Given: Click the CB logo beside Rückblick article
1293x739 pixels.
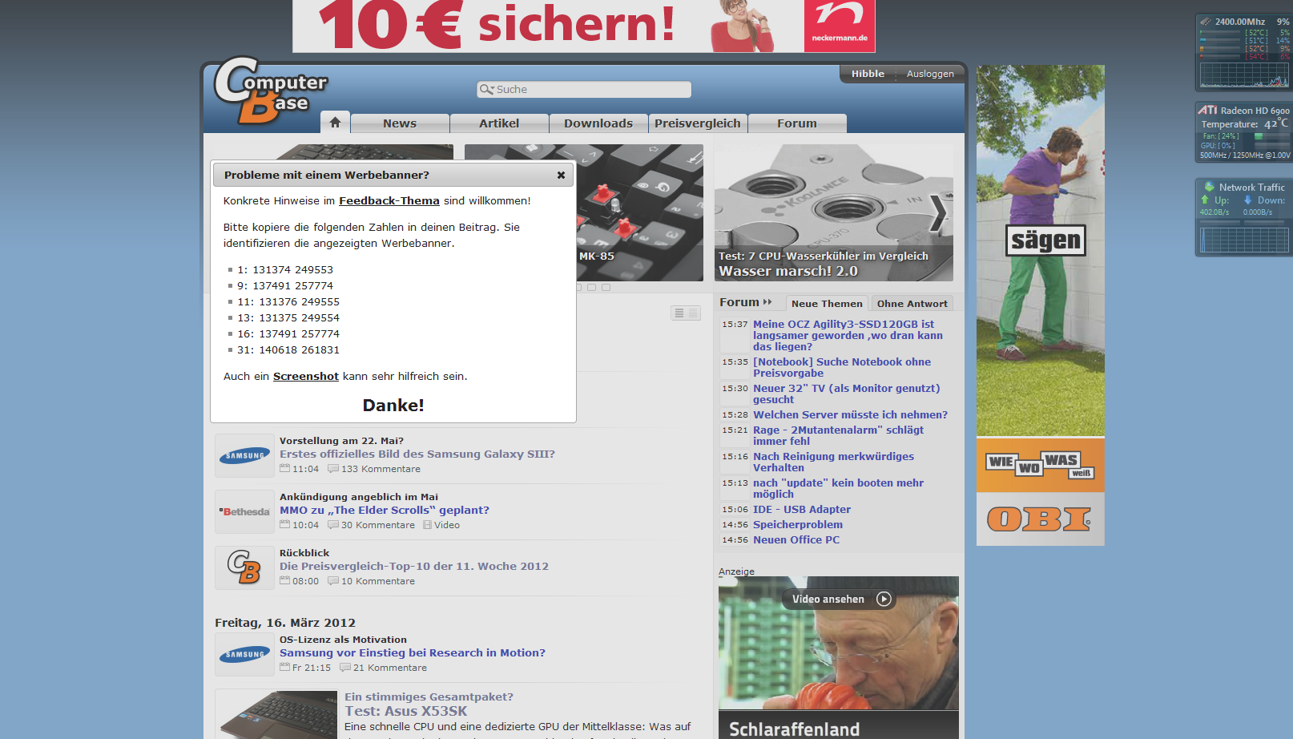Looking at the screenshot, I should (x=244, y=567).
